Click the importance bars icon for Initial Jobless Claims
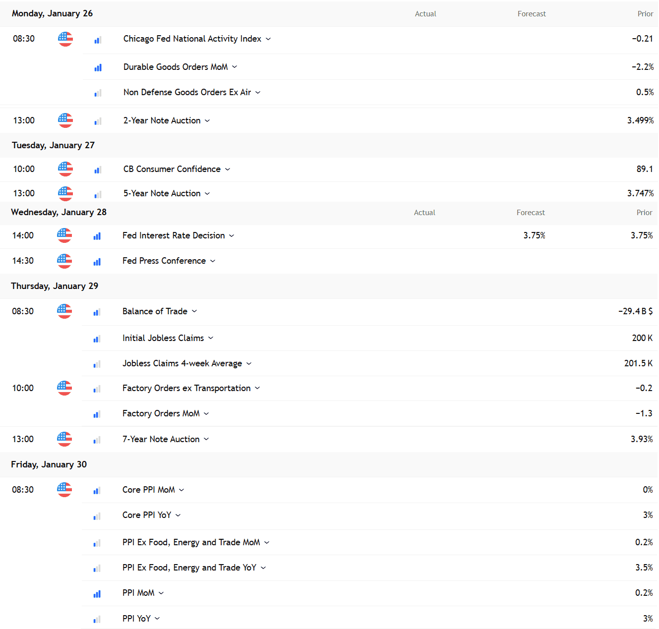Image resolution: width=659 pixels, height=629 pixels. [97, 339]
